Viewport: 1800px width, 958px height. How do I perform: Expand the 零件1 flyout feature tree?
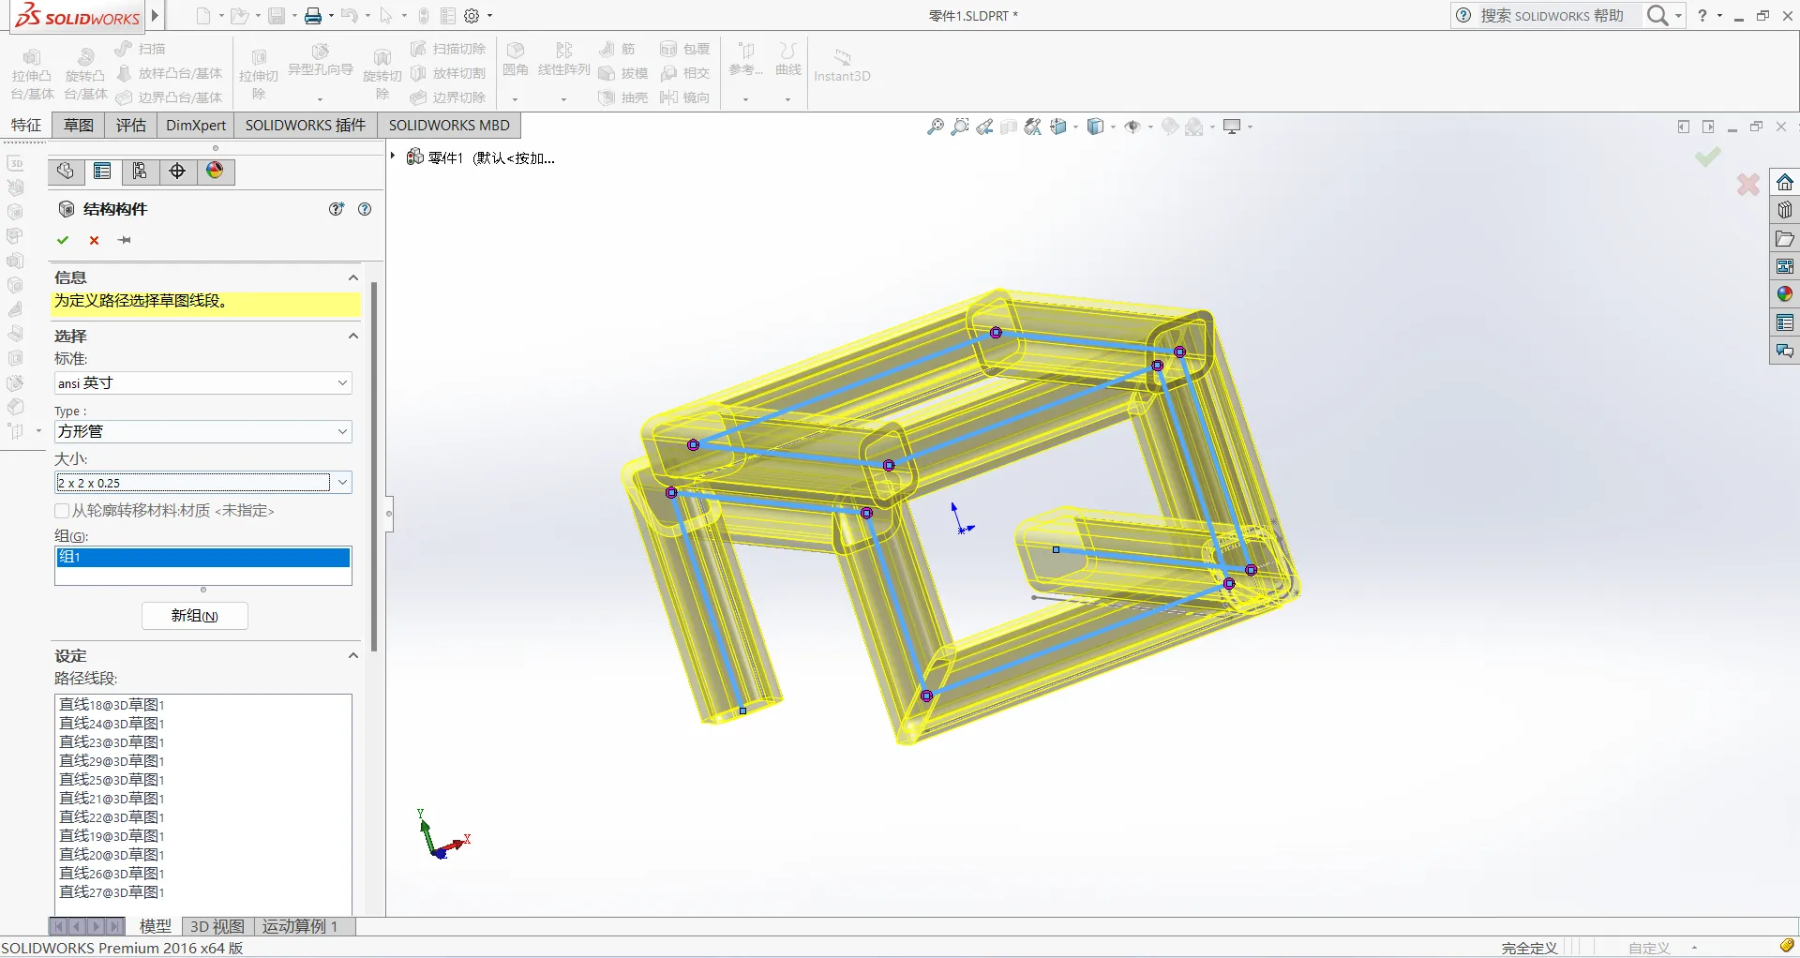click(x=393, y=157)
